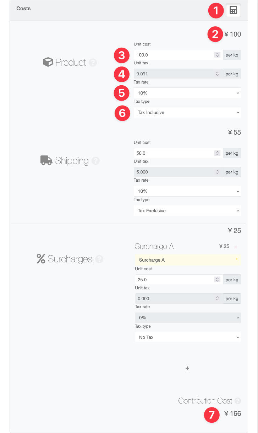The height and width of the screenshot is (433, 258).
Task: Click the Product unit cost stepper arrows
Action: (x=217, y=55)
